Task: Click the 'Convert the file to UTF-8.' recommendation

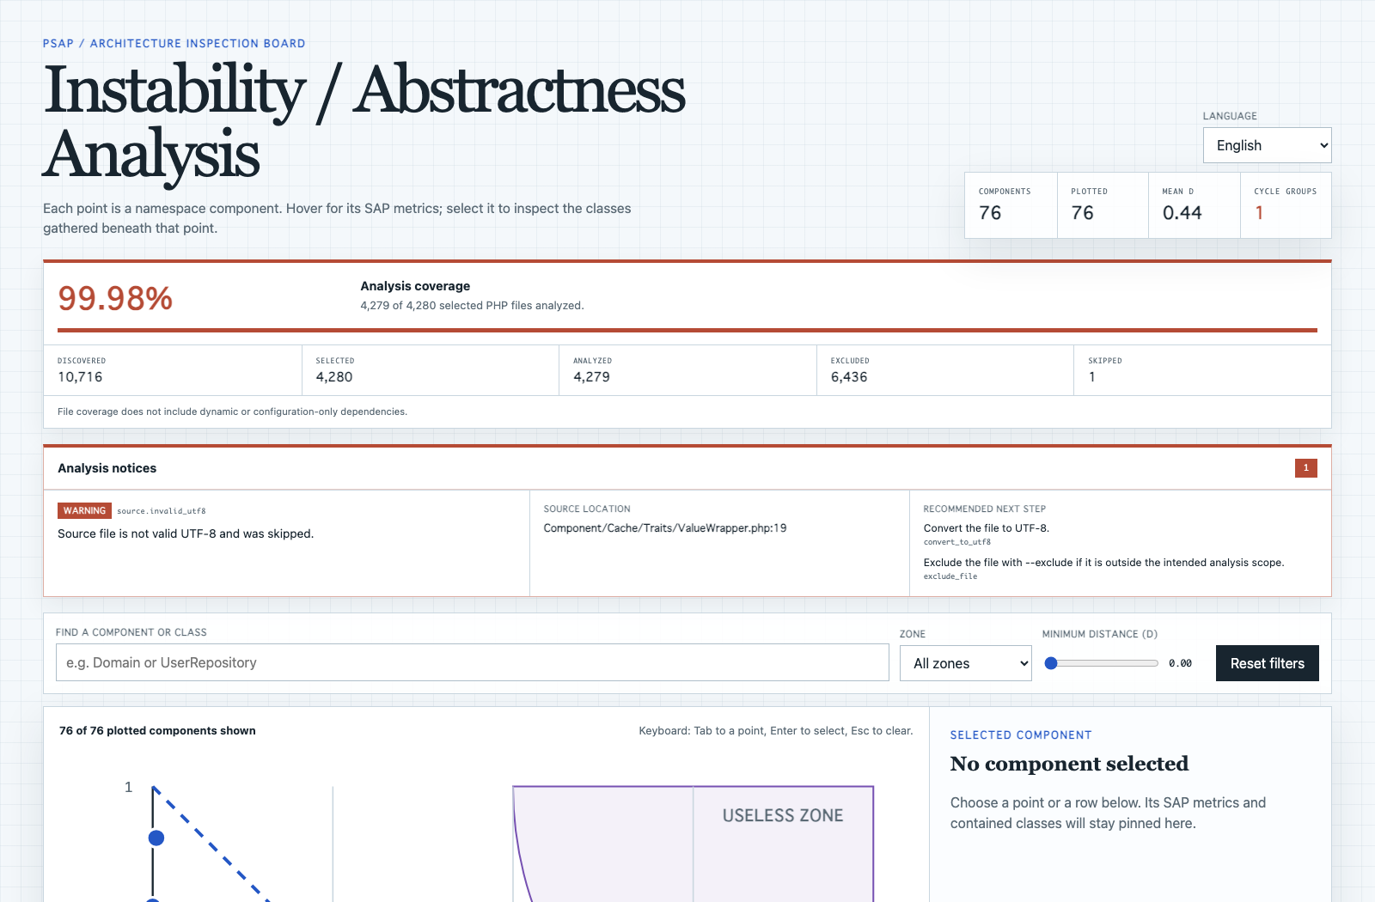Action: (x=987, y=528)
